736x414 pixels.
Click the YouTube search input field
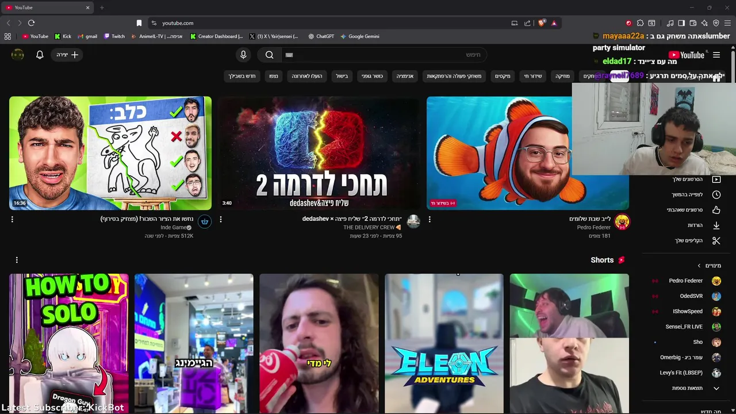click(384, 55)
